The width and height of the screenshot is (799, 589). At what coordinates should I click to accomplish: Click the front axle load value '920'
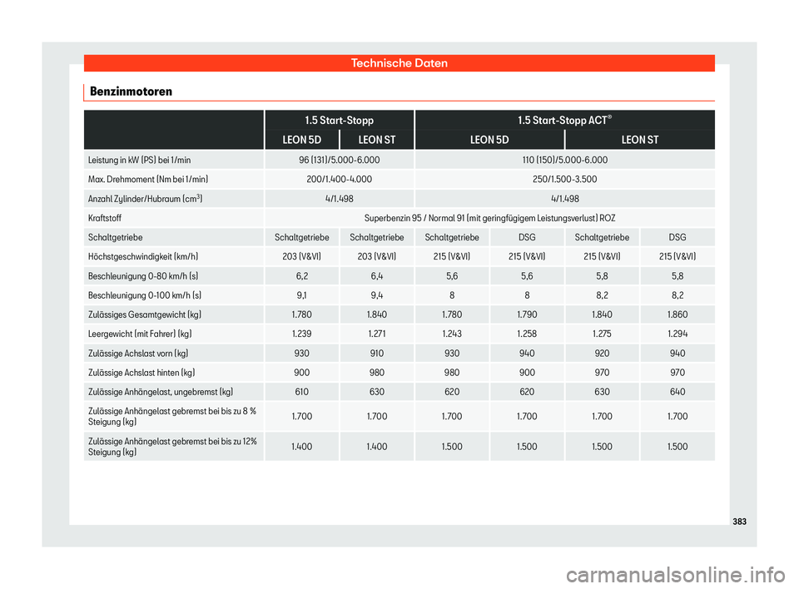(603, 354)
